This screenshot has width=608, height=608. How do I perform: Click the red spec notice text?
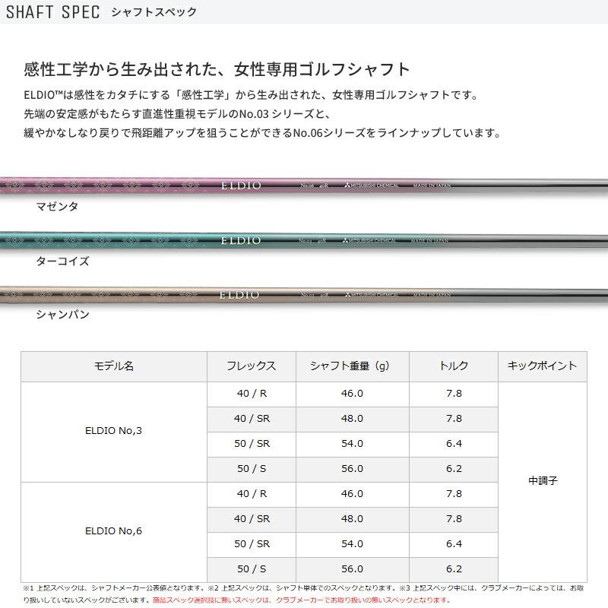[301, 600]
